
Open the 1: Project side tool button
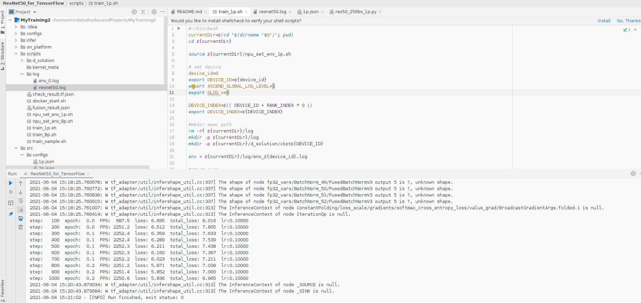tap(3, 22)
